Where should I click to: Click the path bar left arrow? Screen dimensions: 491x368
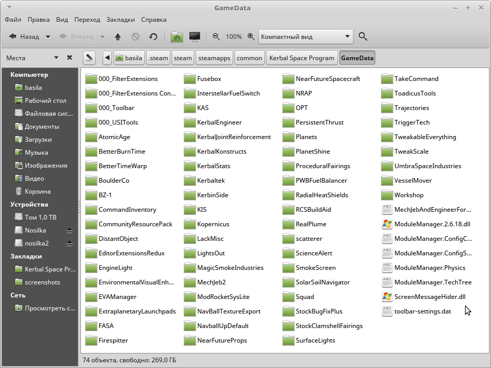[x=107, y=58]
